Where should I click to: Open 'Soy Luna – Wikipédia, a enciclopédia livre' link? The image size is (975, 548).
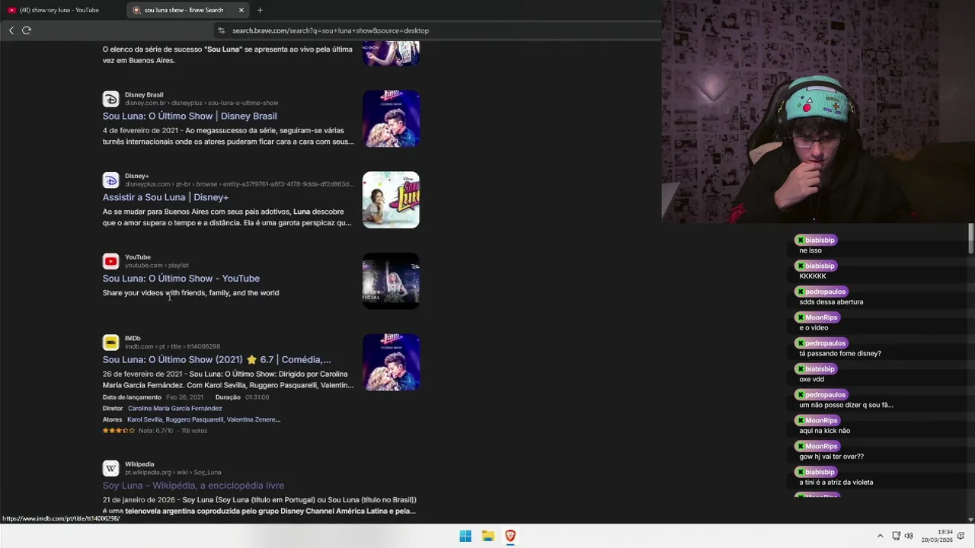(193, 486)
